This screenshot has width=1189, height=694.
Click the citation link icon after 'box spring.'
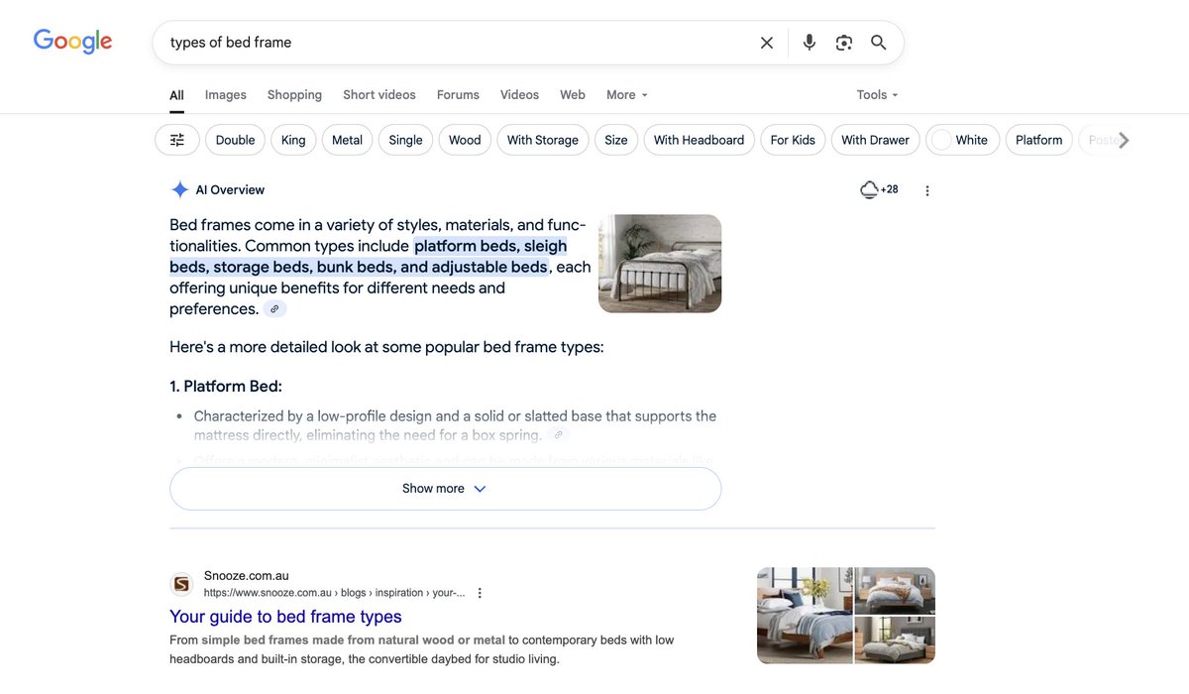(559, 435)
